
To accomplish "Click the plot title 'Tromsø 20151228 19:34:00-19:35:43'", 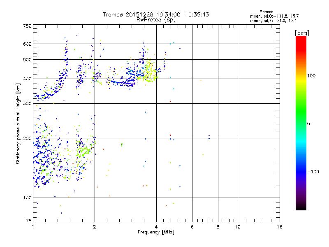I will [x=156, y=14].
